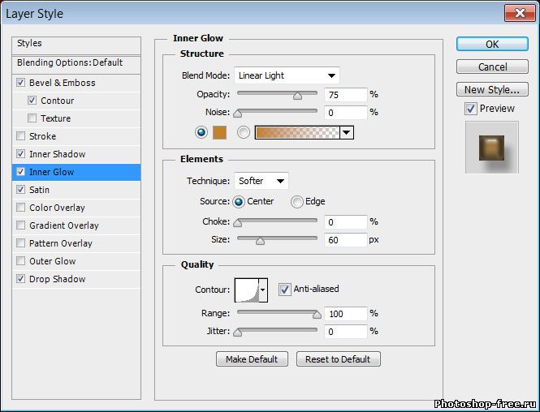This screenshot has height=412, width=540.
Task: Enable the Stroke effect checkbox
Action: click(20, 136)
